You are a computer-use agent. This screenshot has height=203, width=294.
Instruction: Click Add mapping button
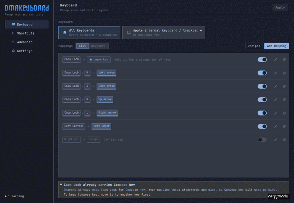tap(277, 46)
